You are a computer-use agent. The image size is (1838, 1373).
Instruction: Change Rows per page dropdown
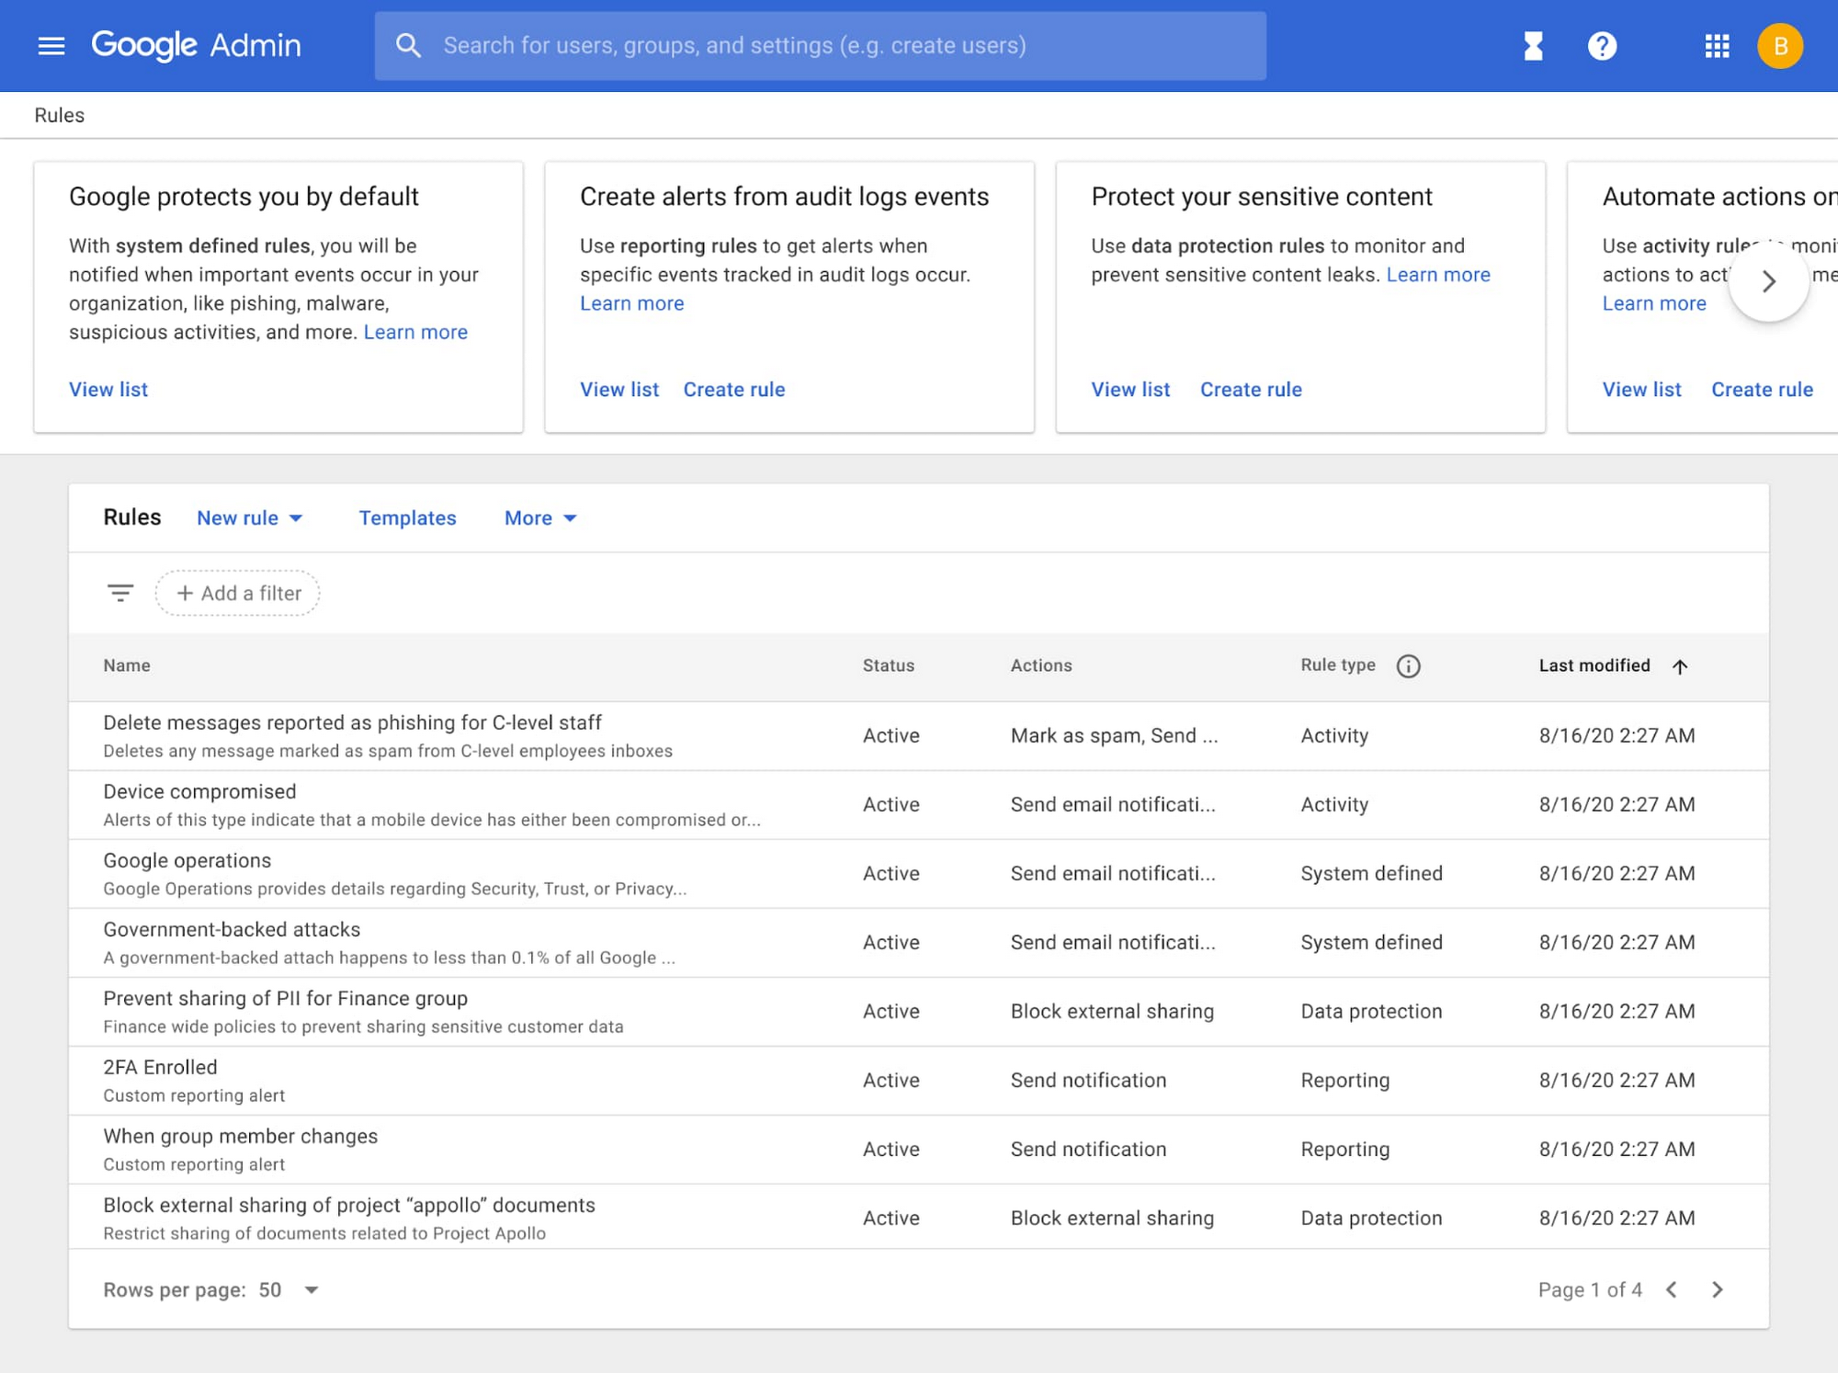pyautogui.click(x=311, y=1289)
